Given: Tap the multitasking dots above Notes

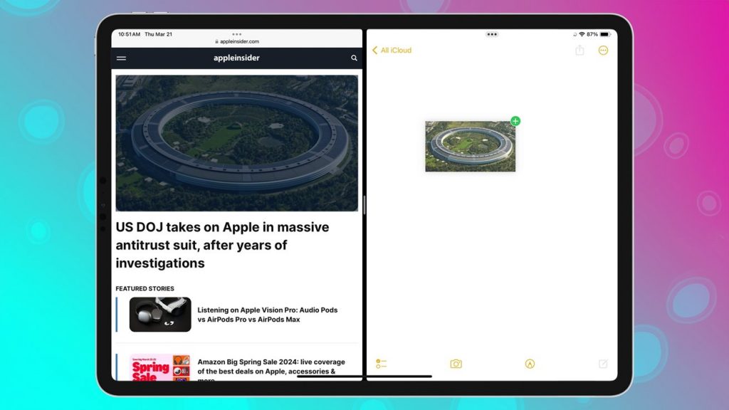Looking at the screenshot, I should pos(491,33).
